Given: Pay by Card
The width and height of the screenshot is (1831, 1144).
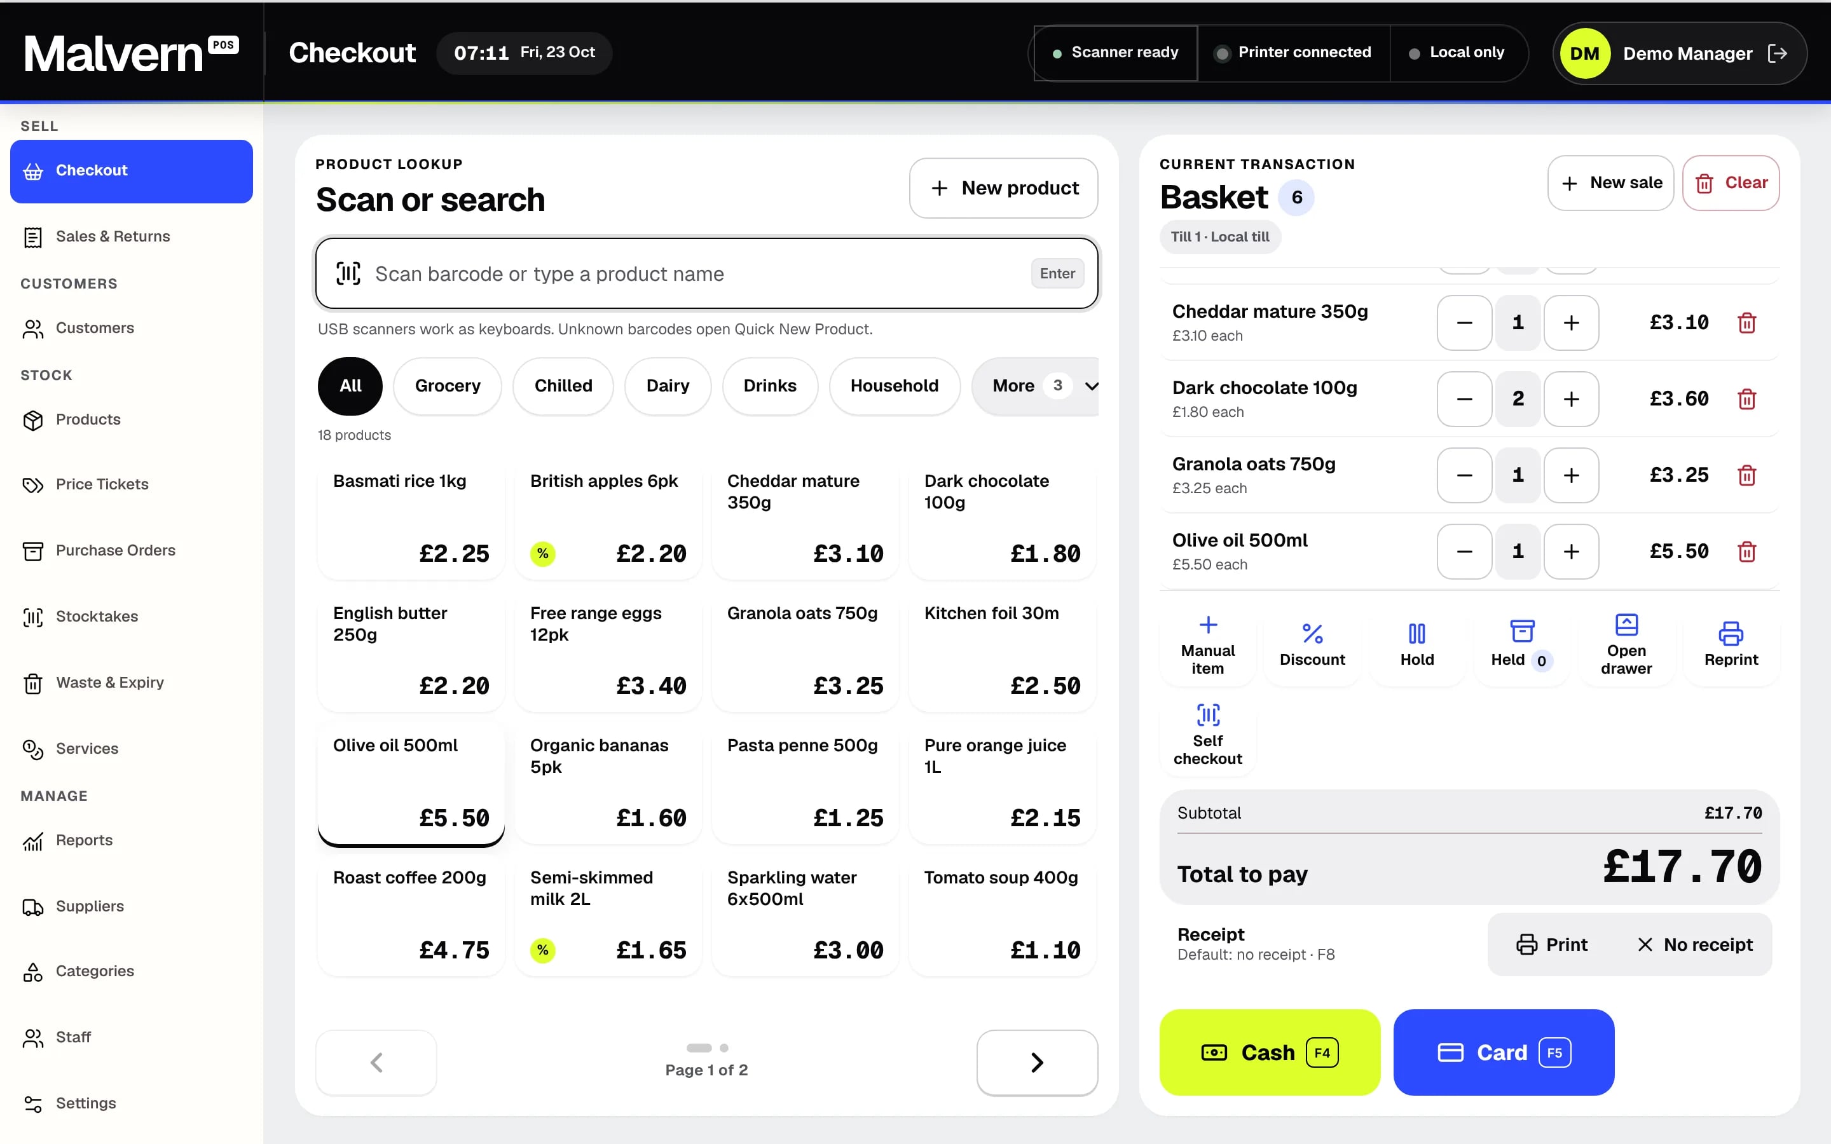Looking at the screenshot, I should click(1504, 1052).
